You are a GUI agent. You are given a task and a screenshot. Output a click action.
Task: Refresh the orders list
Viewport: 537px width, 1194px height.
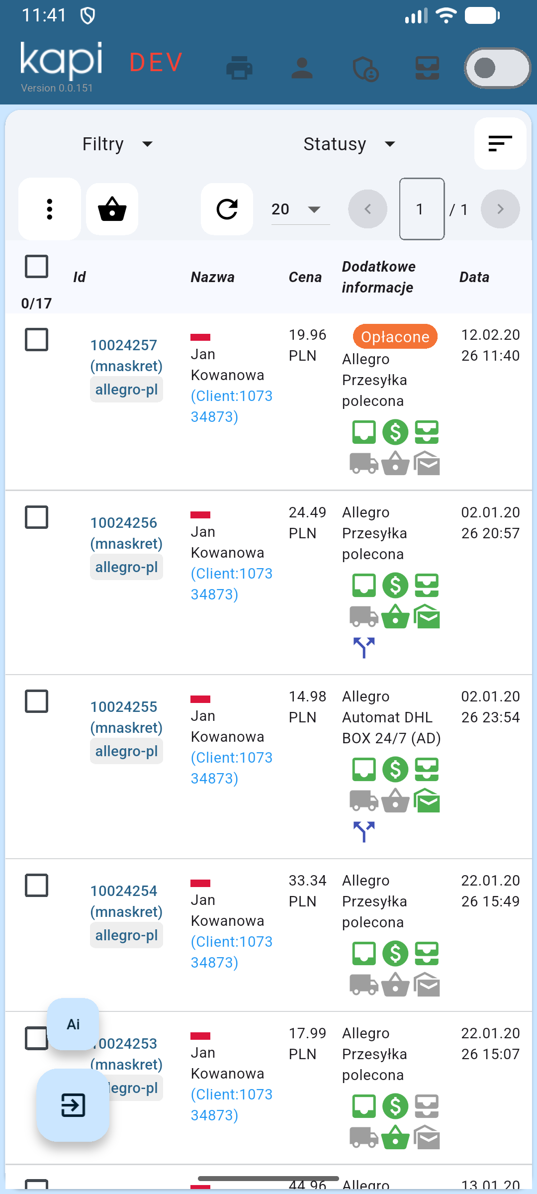tap(227, 209)
